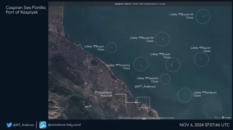Click the "Likely Tarantul Class" label

(x=119, y=67)
